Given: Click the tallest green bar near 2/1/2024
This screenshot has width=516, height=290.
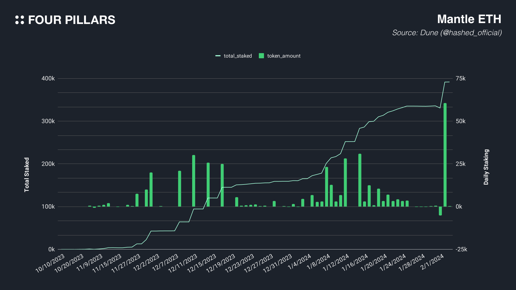Looking at the screenshot, I should 445,154.
